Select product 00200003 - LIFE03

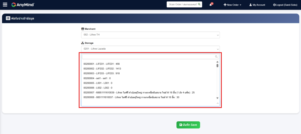(x=101, y=73)
